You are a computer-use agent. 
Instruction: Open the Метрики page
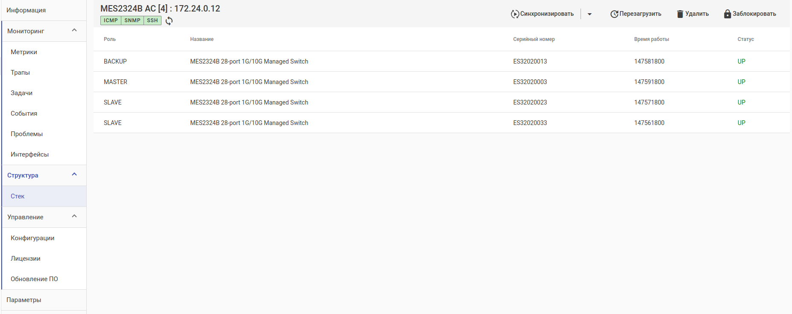tap(44, 52)
